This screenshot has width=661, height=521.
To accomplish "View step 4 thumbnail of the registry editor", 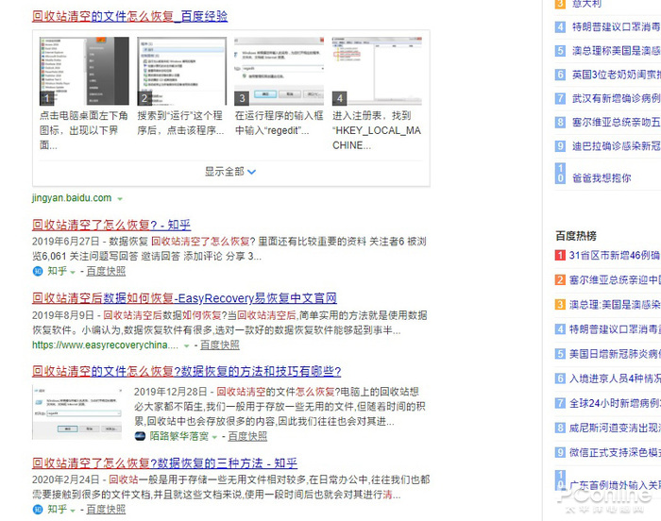I will coord(377,71).
